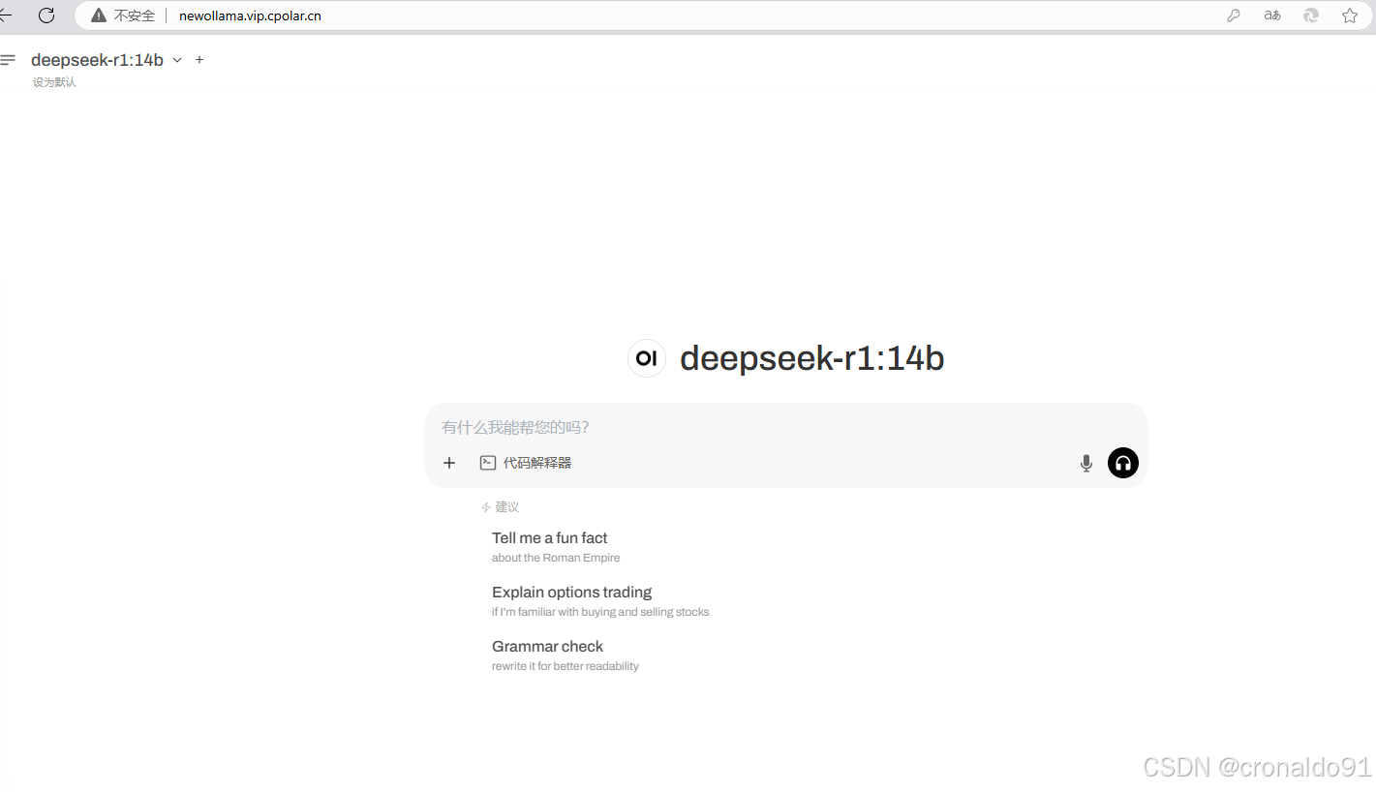Focus the 有什么我能帮您的吗 message input
This screenshot has width=1376, height=792.
click(784, 427)
